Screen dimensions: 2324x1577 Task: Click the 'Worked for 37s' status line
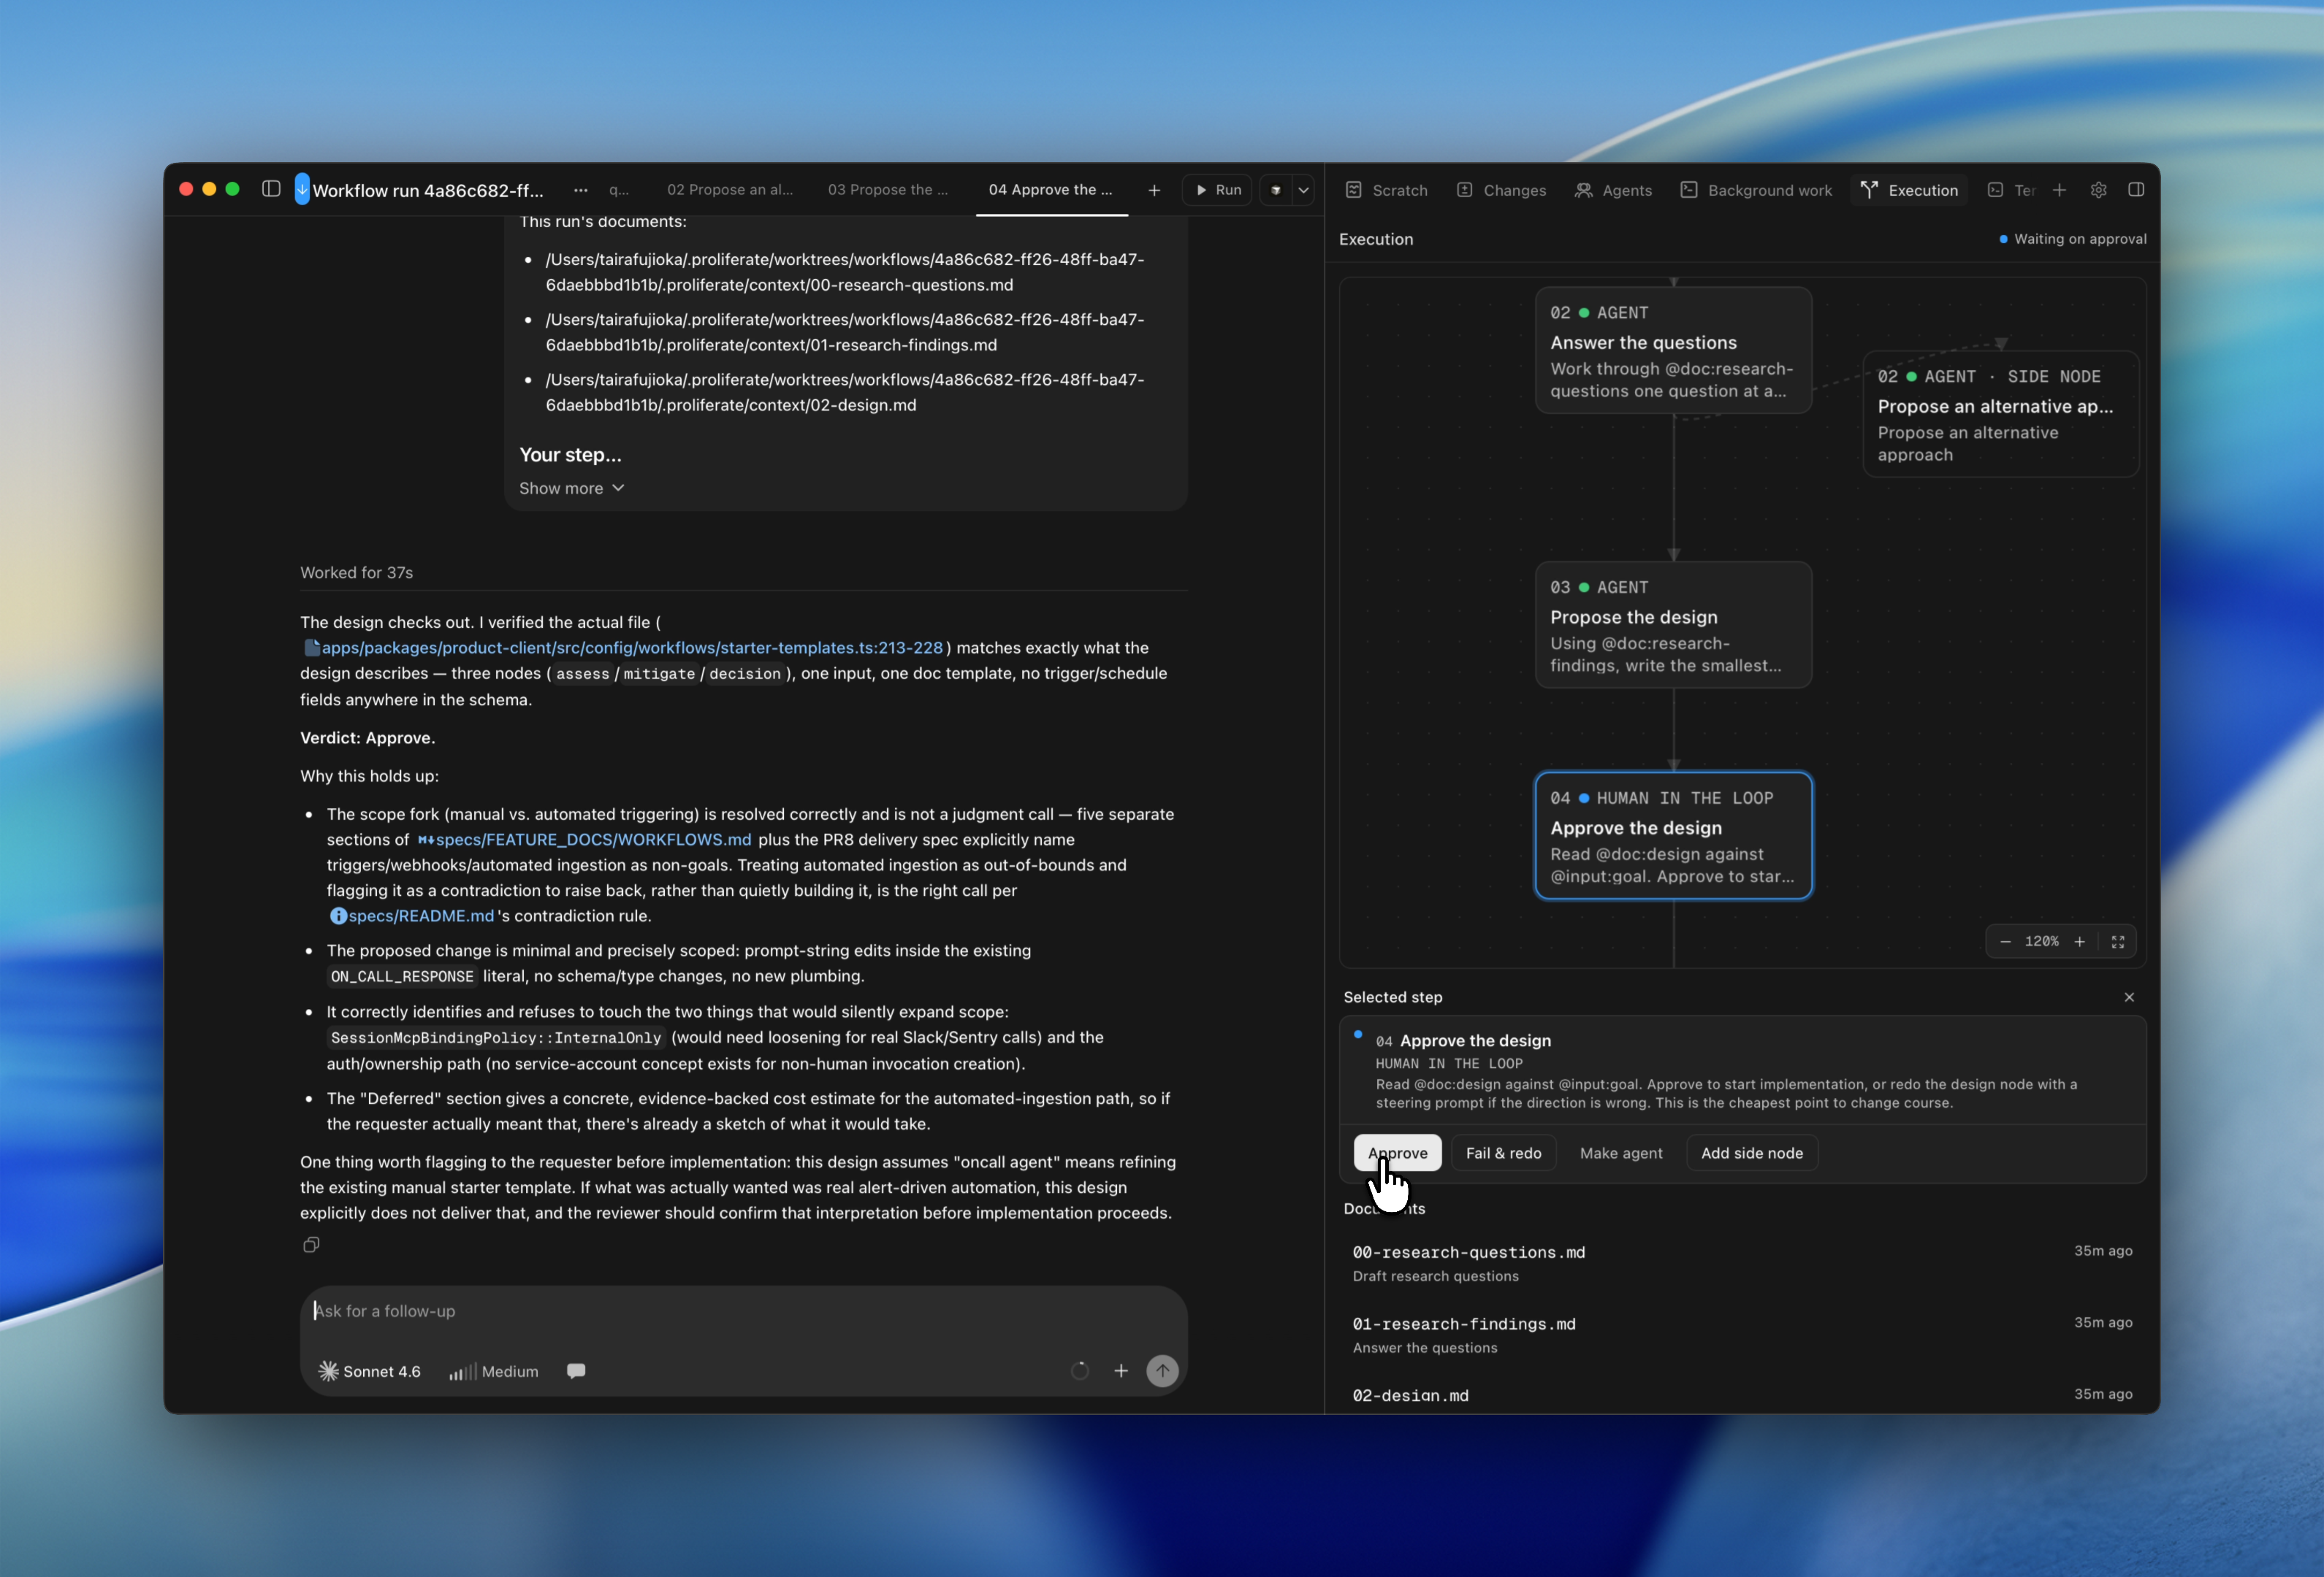(x=356, y=572)
